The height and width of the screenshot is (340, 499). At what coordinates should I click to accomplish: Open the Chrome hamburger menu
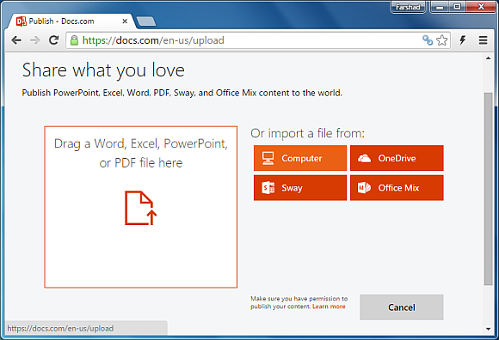coord(484,40)
